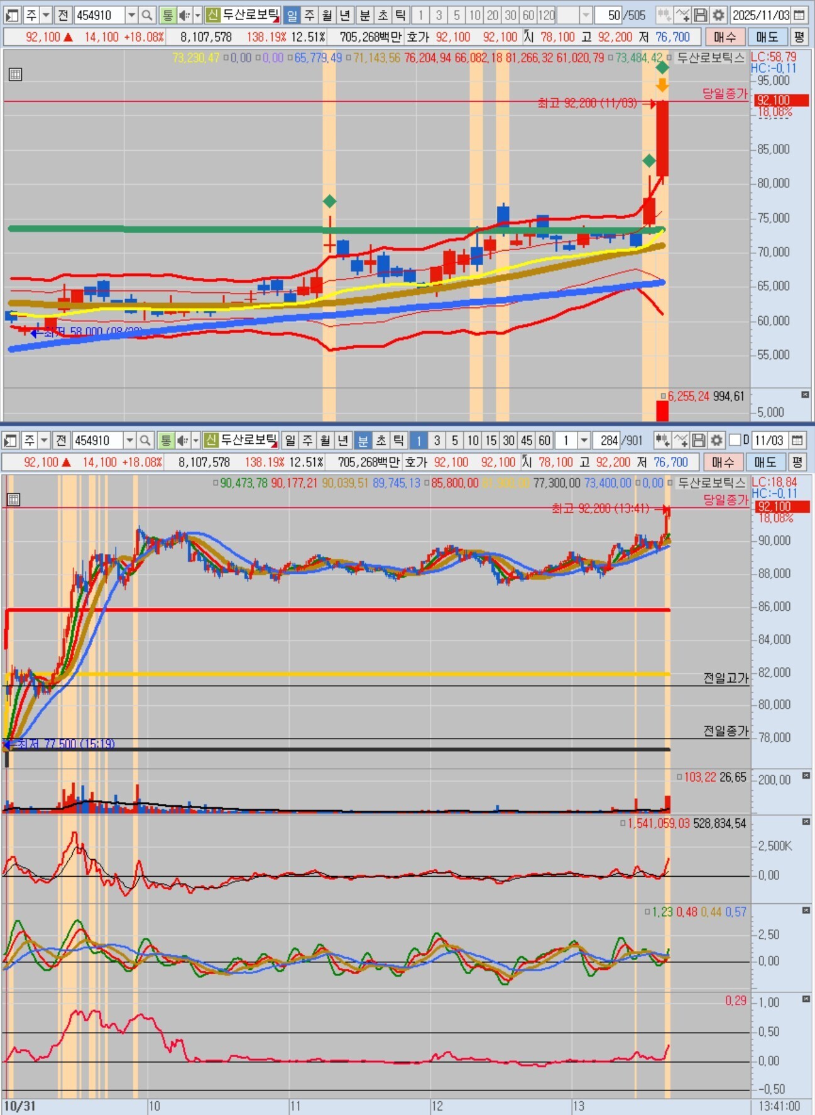Tick the D checkbox in lower toolbar
Image resolution: width=815 pixels, height=1115 pixels.
(735, 440)
